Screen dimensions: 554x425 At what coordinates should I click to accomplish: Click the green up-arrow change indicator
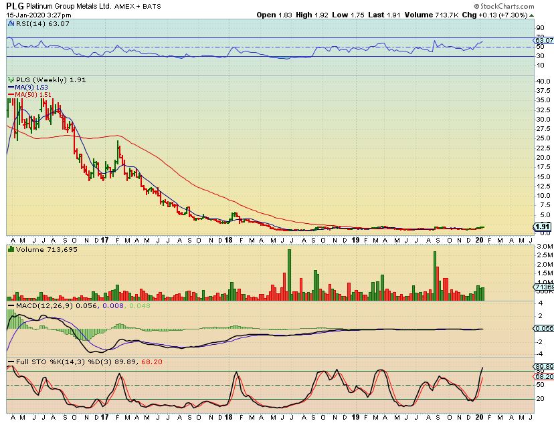pos(531,15)
